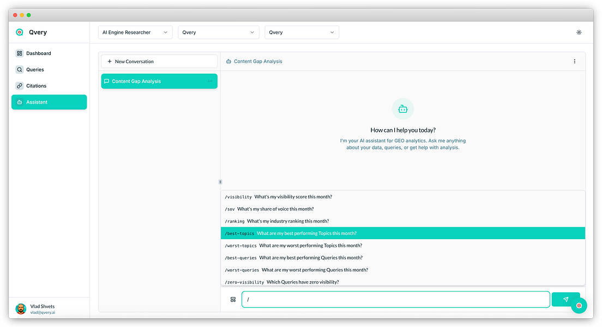Open the AI Engine Researcher dropdown
Screen dimensions: 602x327
(x=135, y=32)
